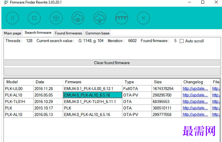This screenshot has width=222, height=142.
Task: Stop the firmware search via stop icon
Action: (x=34, y=18)
